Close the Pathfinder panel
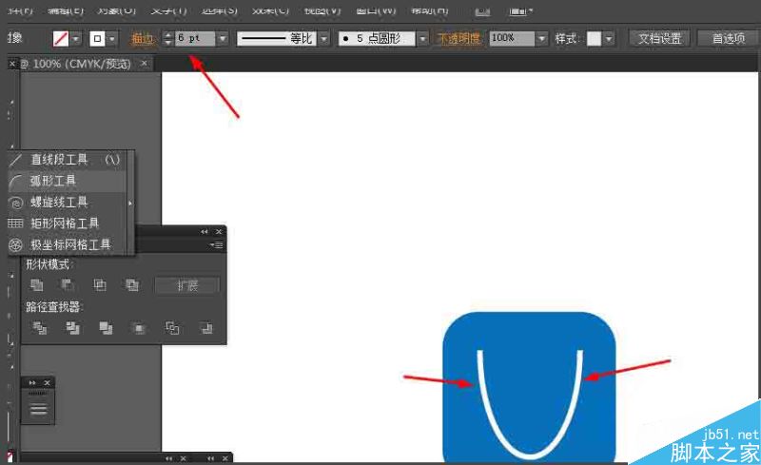The image size is (761, 465). [x=219, y=232]
